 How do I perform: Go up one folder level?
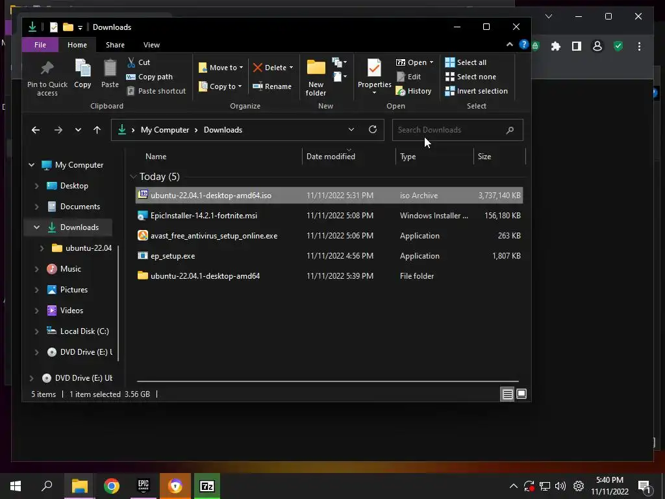(97, 130)
